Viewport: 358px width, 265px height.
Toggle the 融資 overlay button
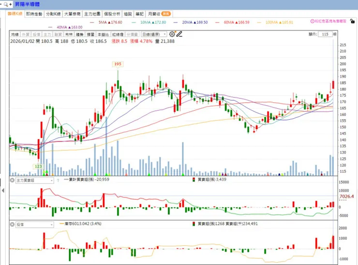pos(58,34)
